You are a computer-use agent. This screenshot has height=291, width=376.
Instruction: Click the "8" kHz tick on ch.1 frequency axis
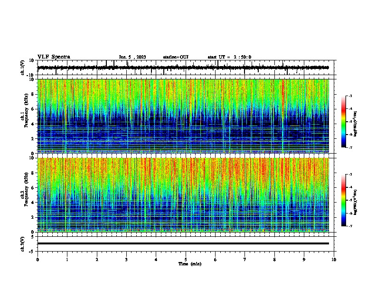33,94
